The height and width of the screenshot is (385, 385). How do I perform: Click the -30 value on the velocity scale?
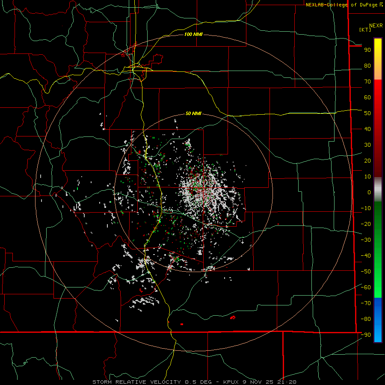coord(366,240)
